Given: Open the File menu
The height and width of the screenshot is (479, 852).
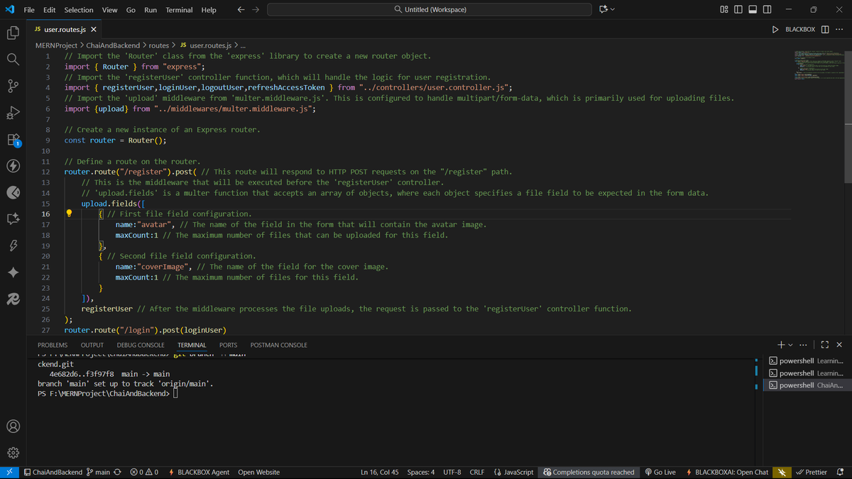Looking at the screenshot, I should click(30, 10).
